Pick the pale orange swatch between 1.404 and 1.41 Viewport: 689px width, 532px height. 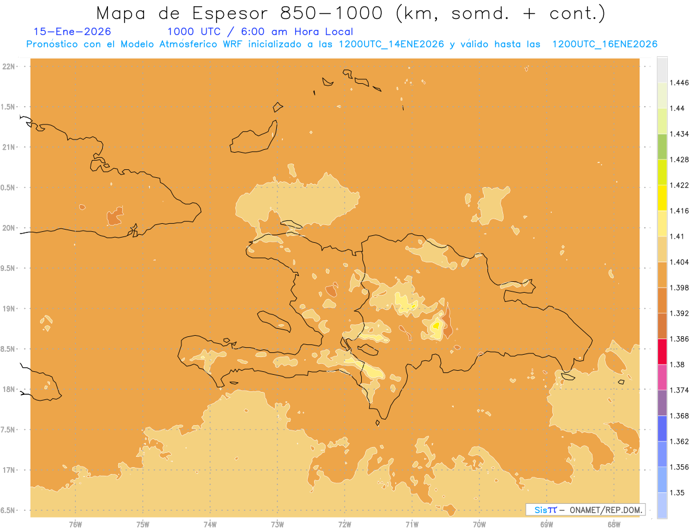tap(662, 249)
